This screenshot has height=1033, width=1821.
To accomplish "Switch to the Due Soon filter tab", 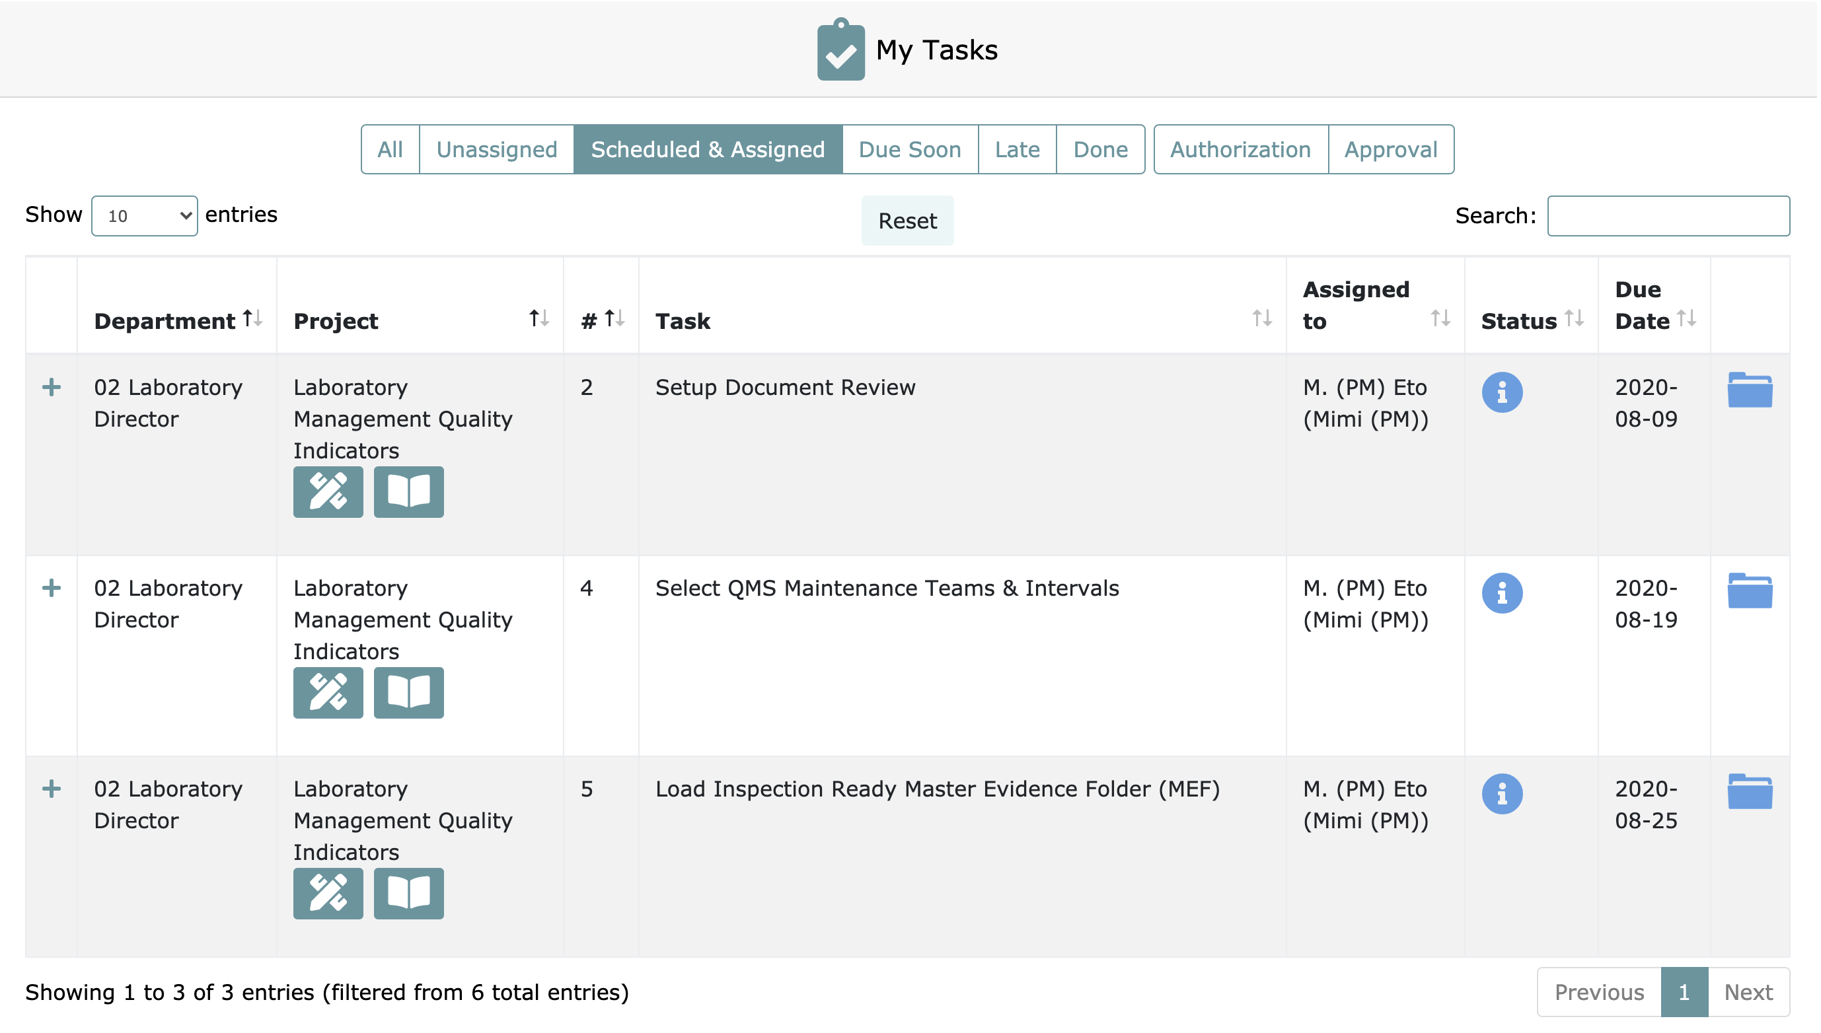I will click(911, 150).
